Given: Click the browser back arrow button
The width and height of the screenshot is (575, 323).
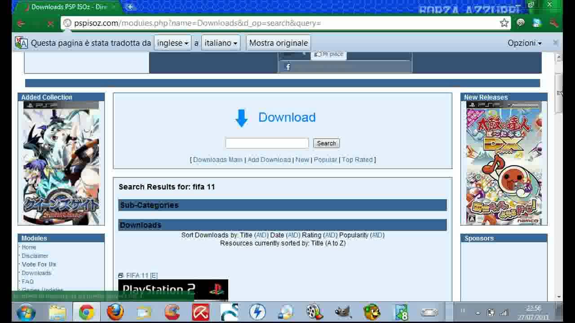Looking at the screenshot, I should point(21,23).
